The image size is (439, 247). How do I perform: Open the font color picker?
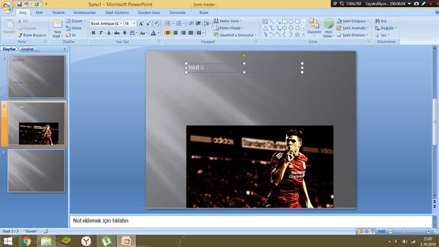tap(155, 33)
